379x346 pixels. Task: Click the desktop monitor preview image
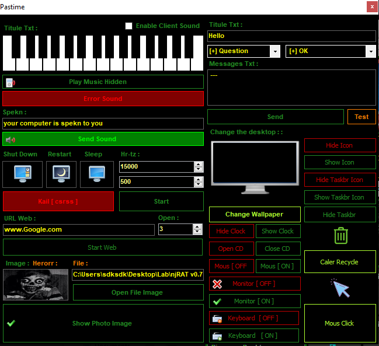pyautogui.click(x=255, y=168)
